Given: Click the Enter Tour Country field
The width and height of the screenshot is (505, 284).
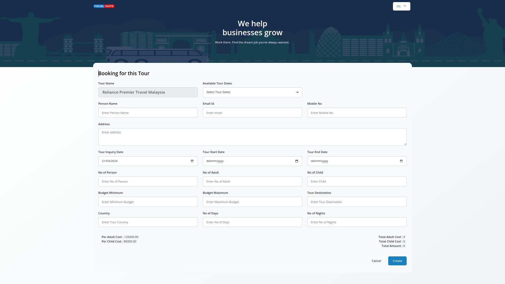Looking at the screenshot, I should coord(148,222).
